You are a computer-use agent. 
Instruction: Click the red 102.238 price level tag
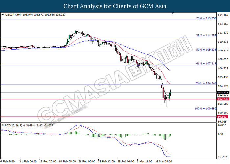click(x=223, y=99)
